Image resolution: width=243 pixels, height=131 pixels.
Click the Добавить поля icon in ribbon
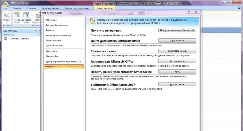[26, 15]
